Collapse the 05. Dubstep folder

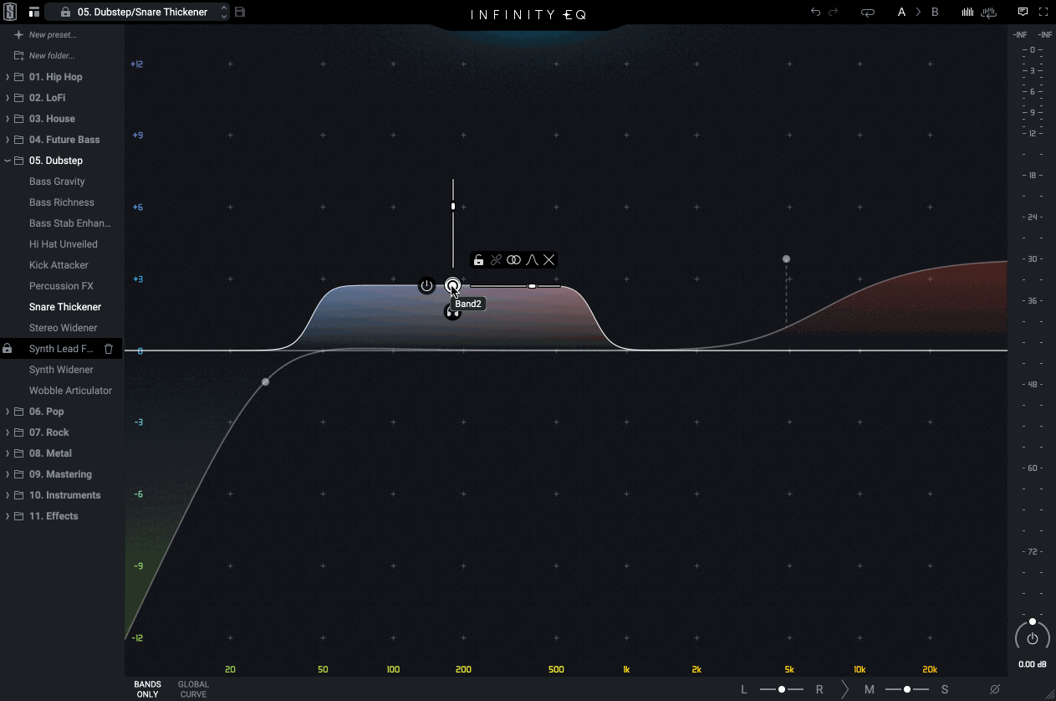[8, 161]
